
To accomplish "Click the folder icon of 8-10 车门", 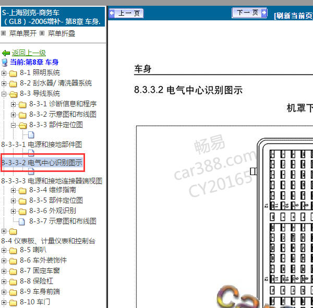I will 13,303.
